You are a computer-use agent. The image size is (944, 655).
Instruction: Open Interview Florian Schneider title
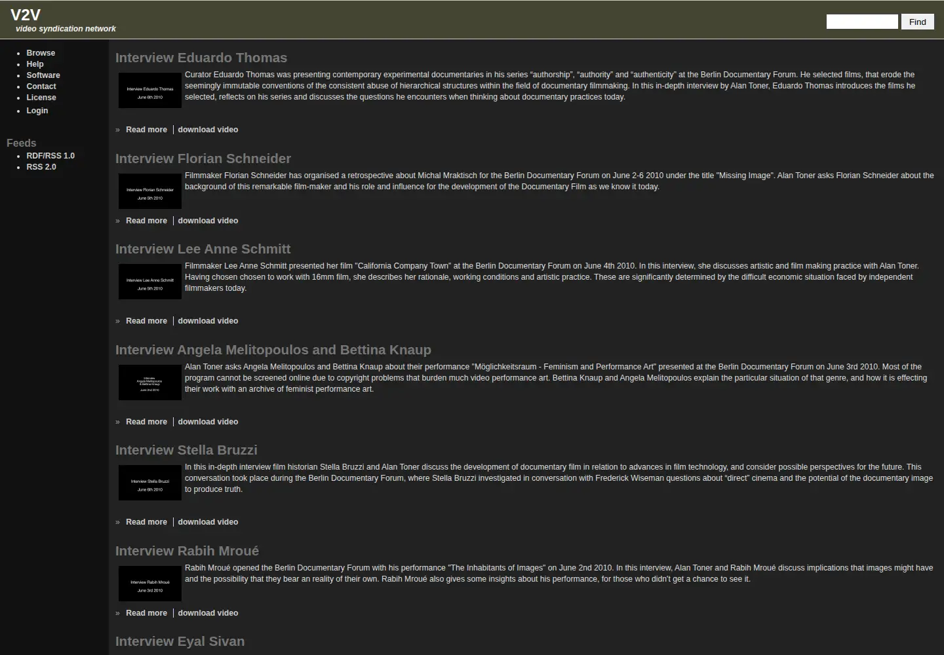coord(203,159)
